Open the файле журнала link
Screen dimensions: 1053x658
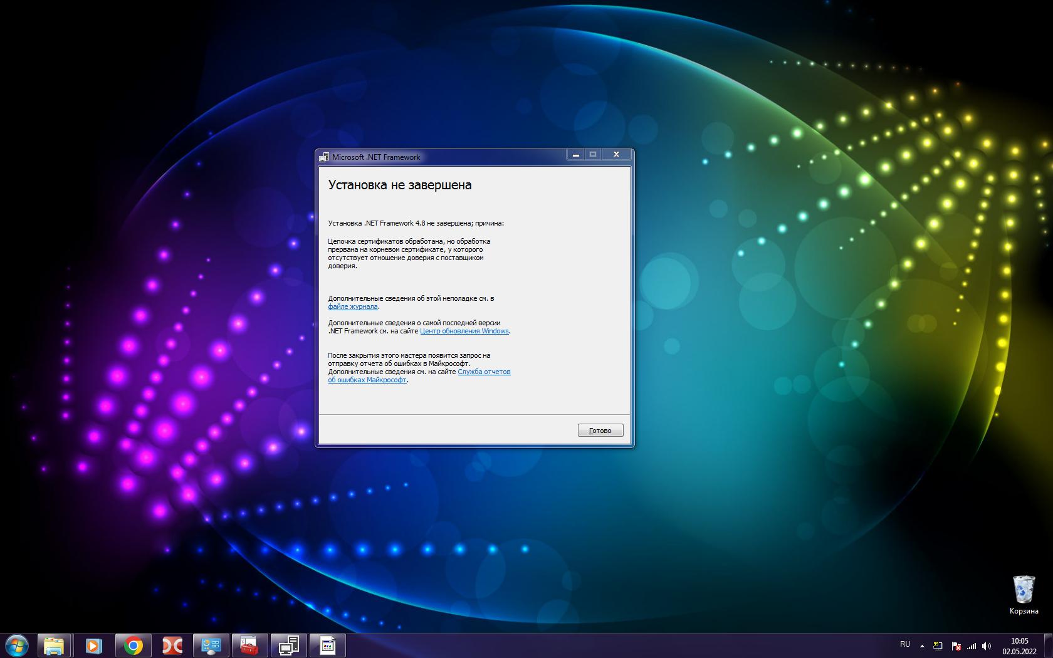pos(353,307)
